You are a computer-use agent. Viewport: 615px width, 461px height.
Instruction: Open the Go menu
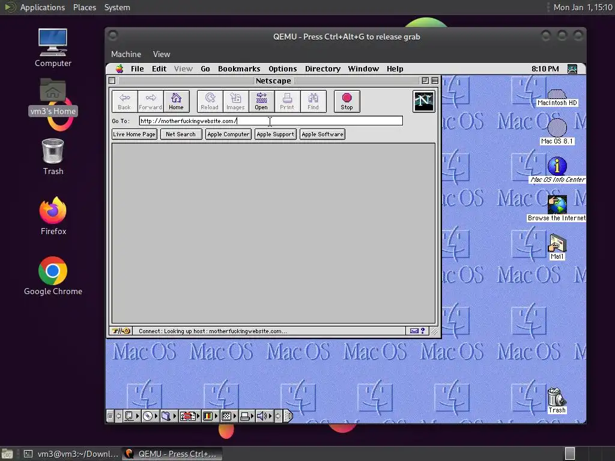pos(205,69)
